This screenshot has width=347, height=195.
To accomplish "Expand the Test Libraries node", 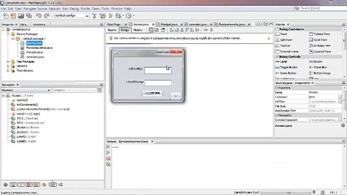I will (x=8, y=70).
